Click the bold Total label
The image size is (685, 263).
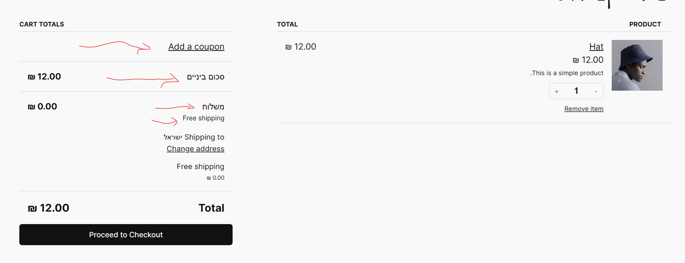[x=211, y=208]
